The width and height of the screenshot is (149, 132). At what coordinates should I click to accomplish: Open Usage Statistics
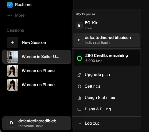106,98
